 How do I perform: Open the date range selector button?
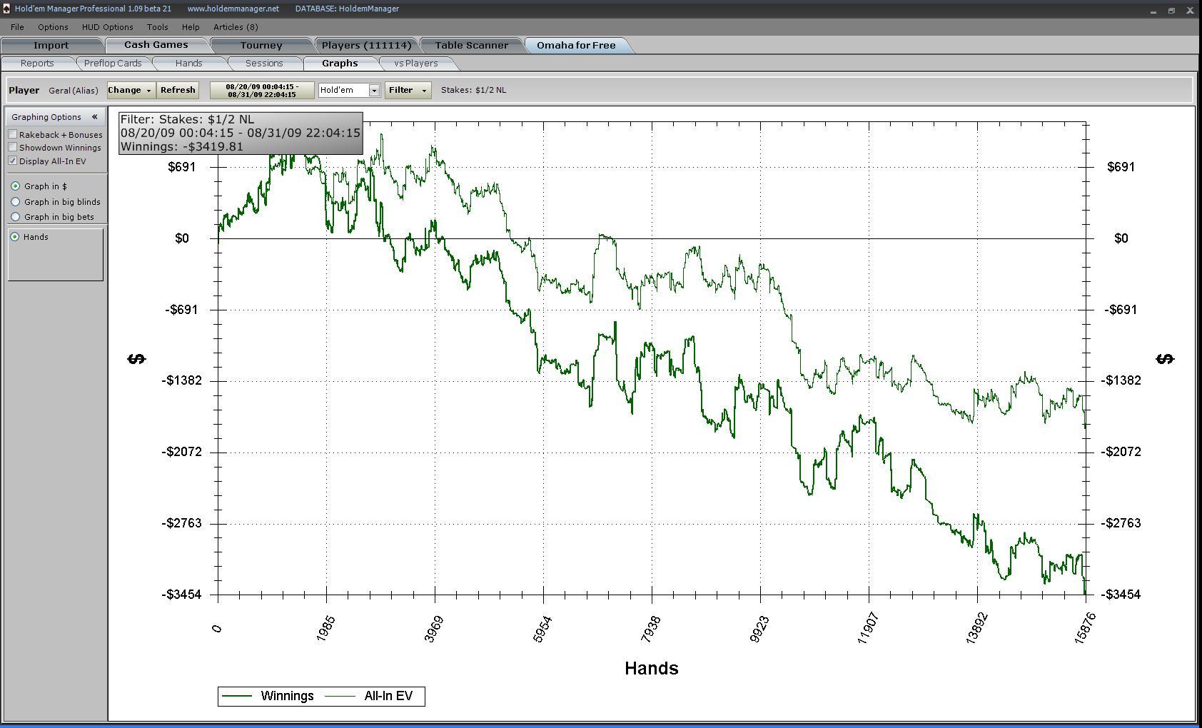261,90
